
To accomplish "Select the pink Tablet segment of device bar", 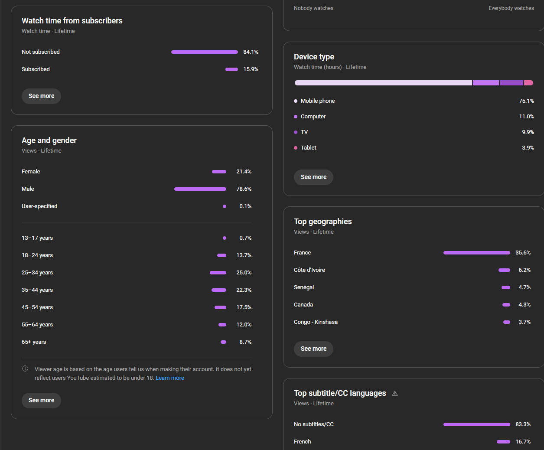I will 528,83.
